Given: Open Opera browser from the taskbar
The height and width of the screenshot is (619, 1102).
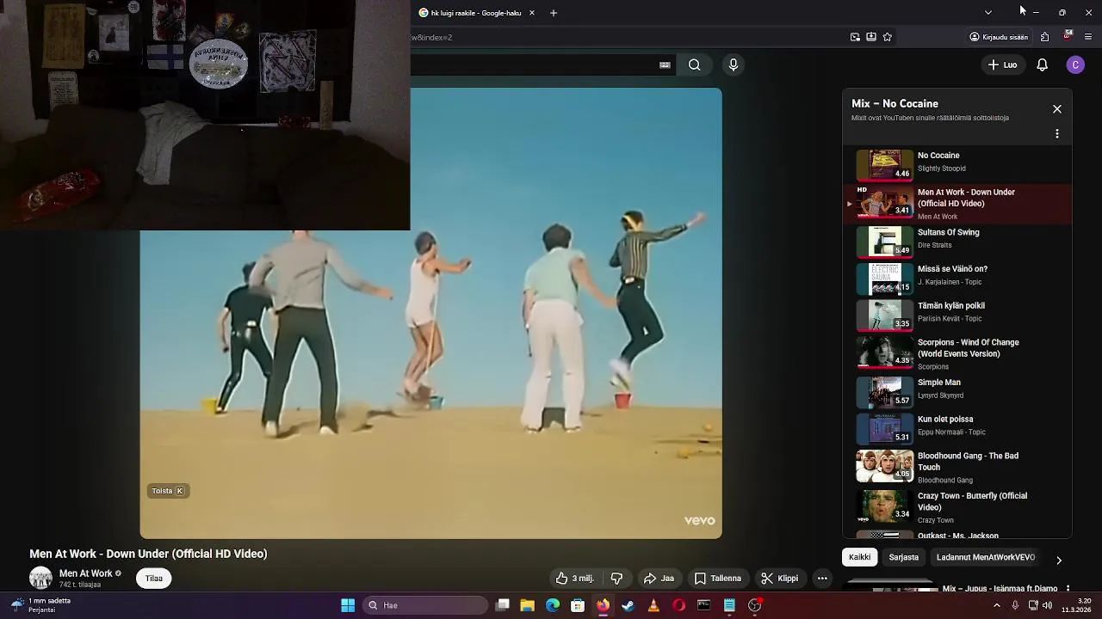Looking at the screenshot, I should pyautogui.click(x=678, y=605).
